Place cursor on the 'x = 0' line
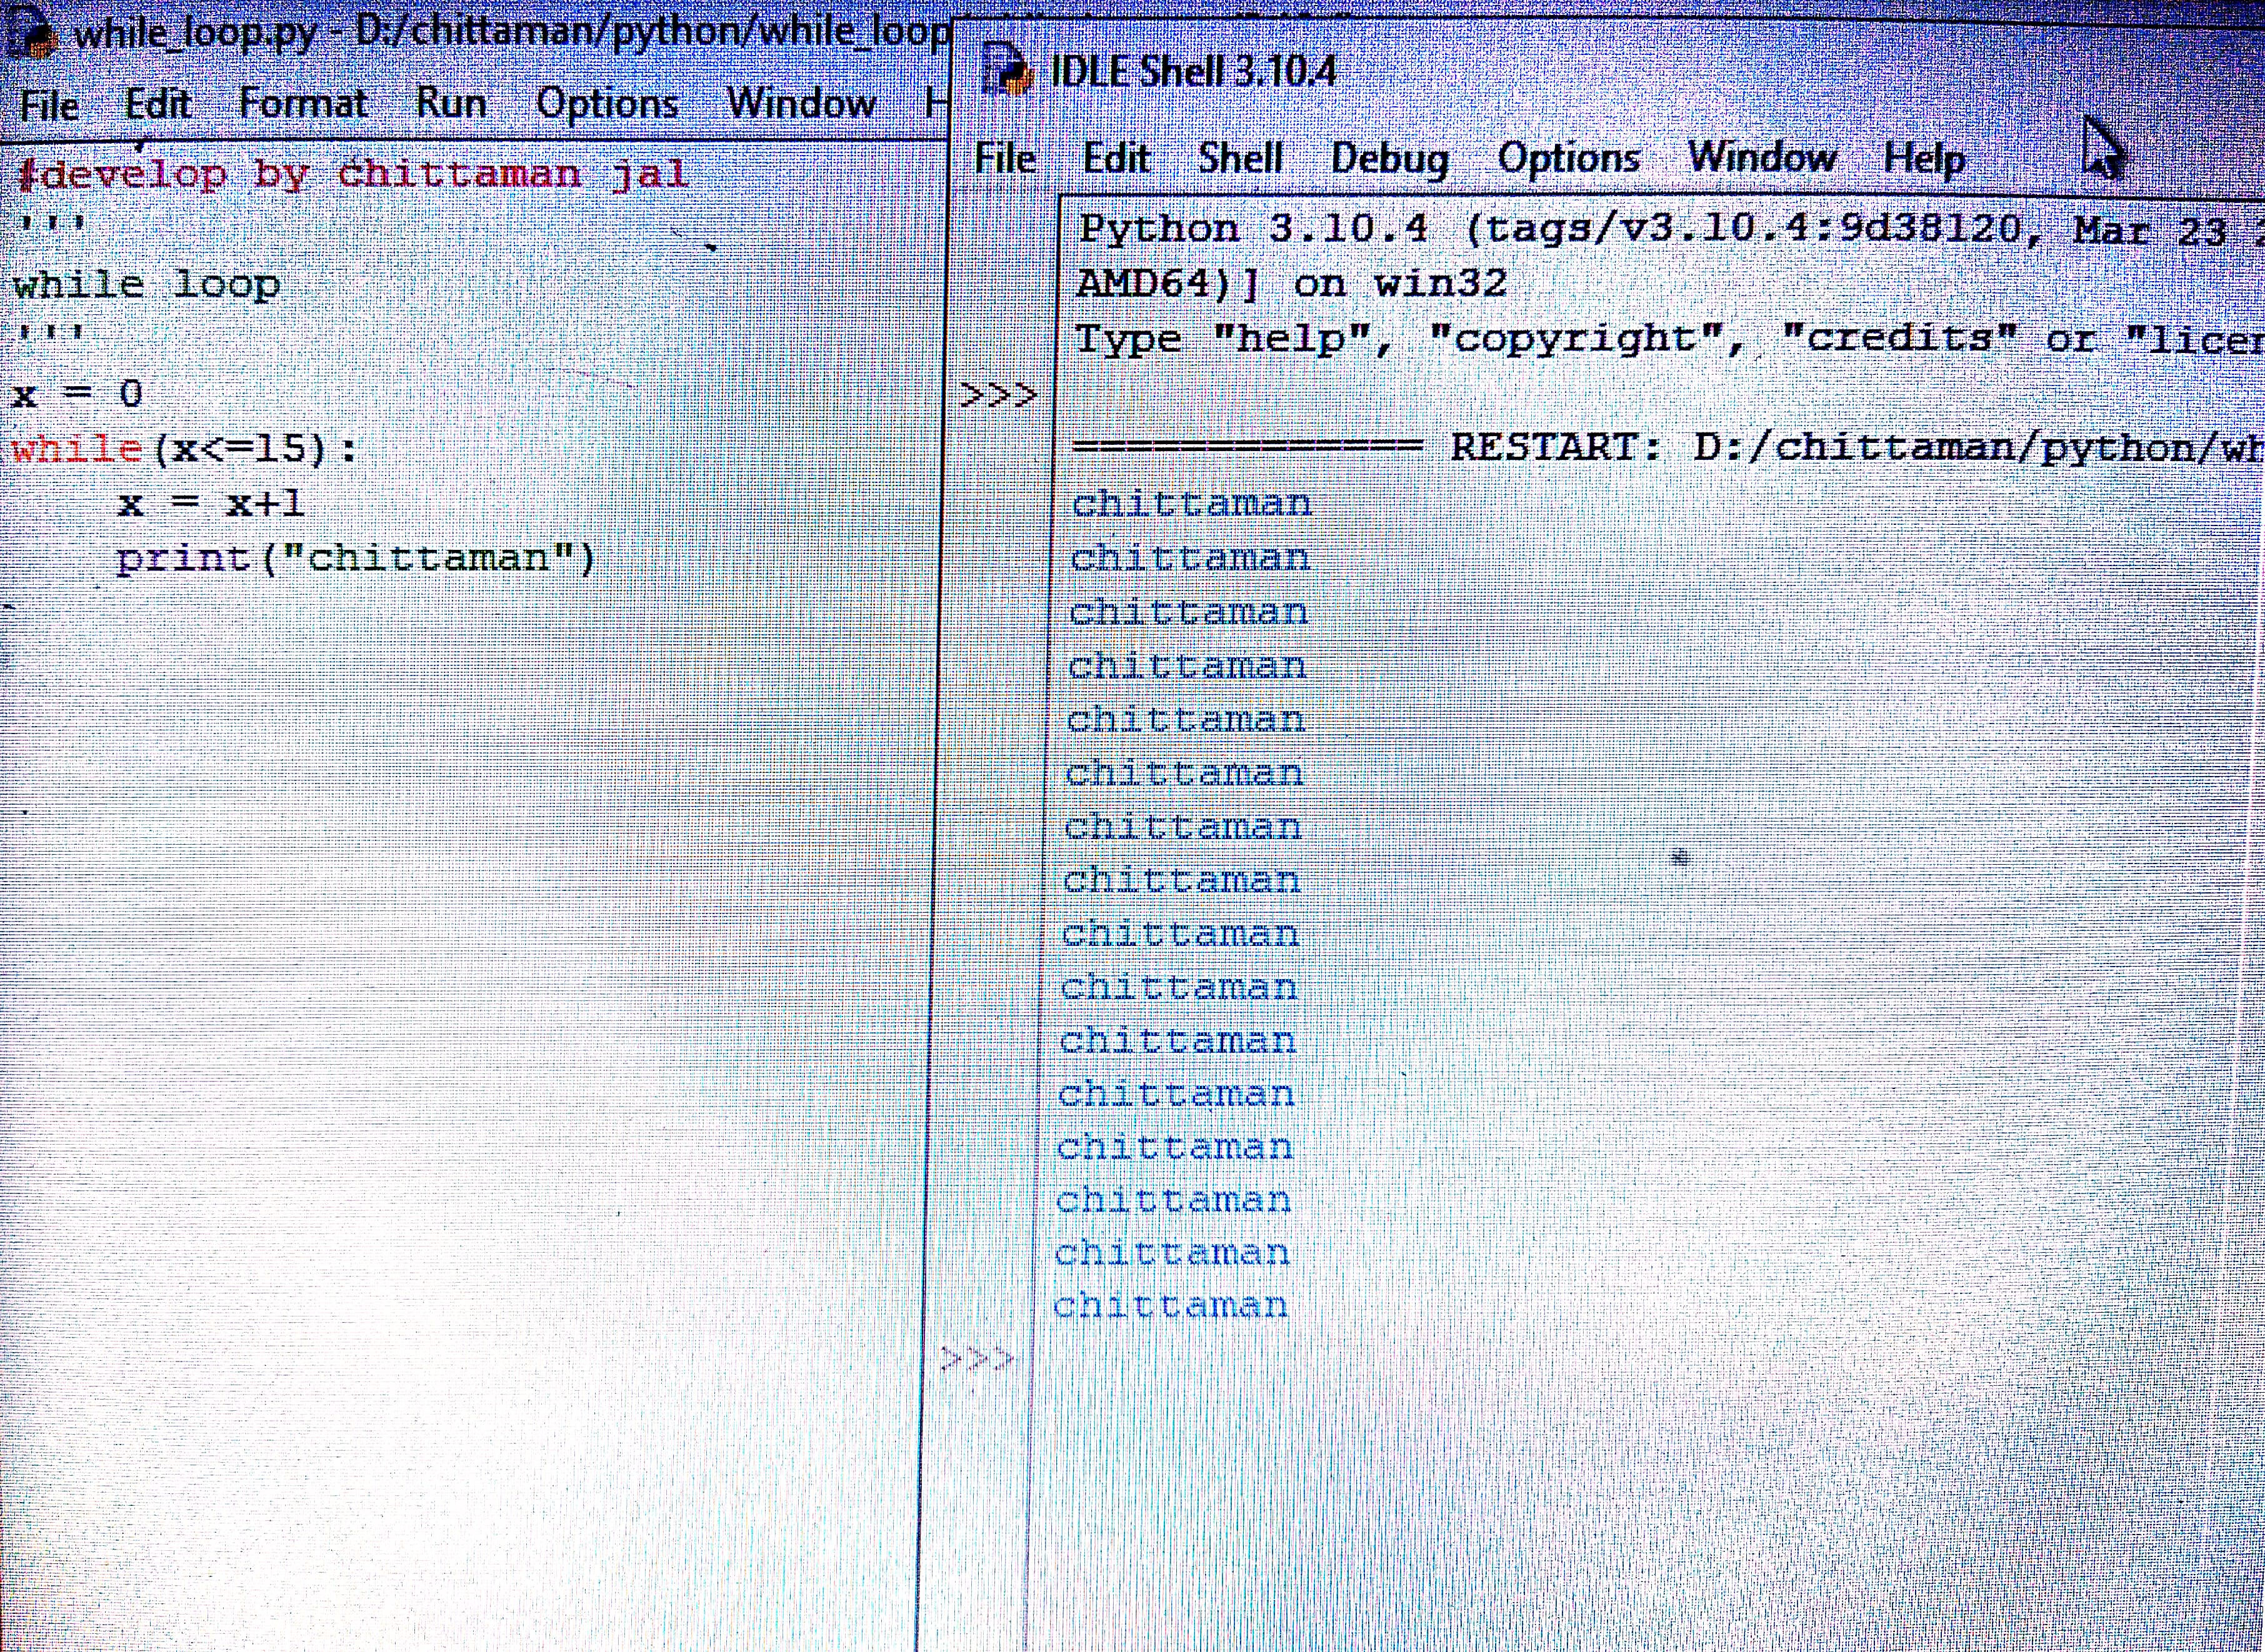Image resolution: width=2265 pixels, height=1652 pixels. click(x=77, y=394)
